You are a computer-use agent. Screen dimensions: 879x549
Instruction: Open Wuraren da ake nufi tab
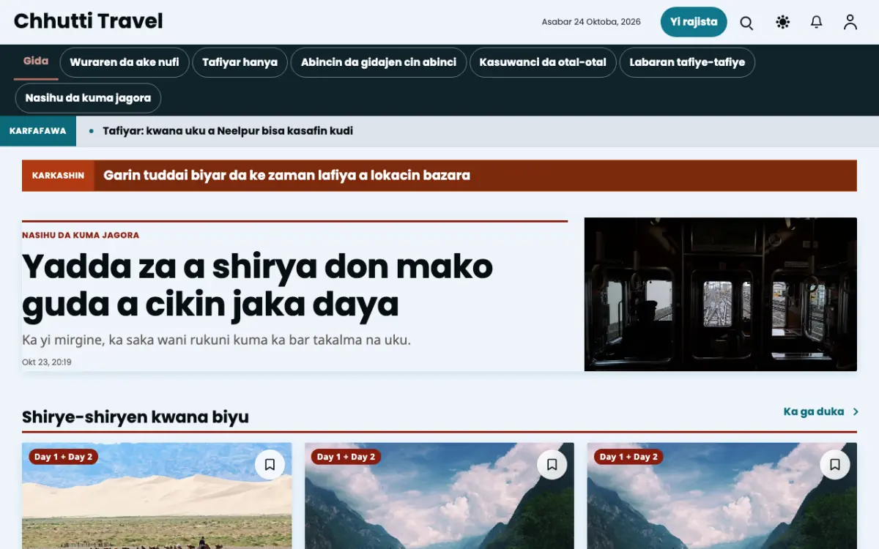pos(125,62)
